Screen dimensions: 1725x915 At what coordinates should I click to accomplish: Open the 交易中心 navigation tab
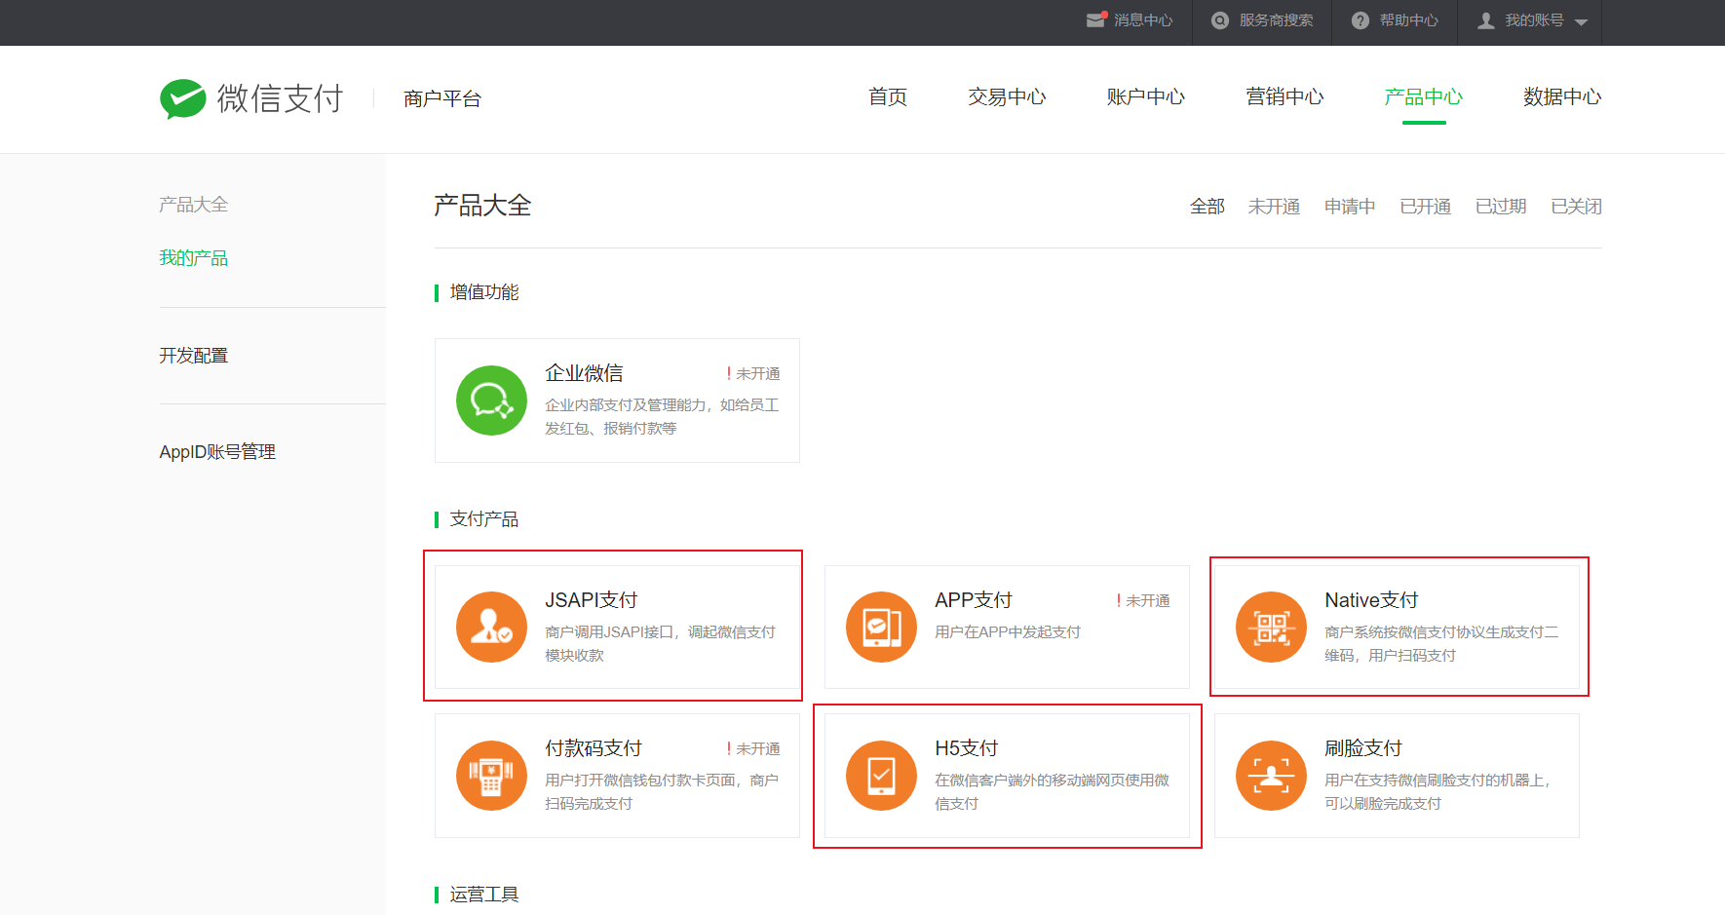(1007, 97)
